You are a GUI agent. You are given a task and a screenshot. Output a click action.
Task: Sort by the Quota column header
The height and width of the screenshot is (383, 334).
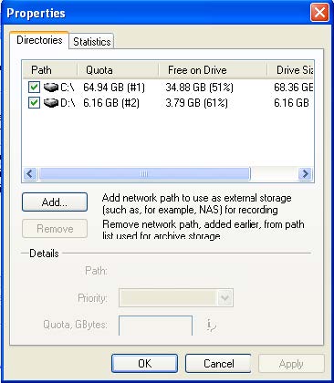coord(118,70)
